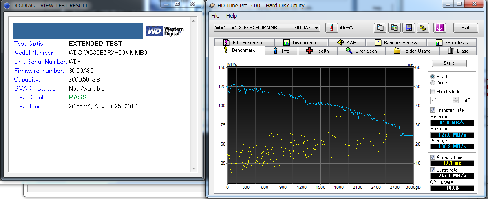Click the model number WDC WD30EZRX-00MMMB0 in DLGDIAG
The height and width of the screenshot is (199, 488).
[108, 52]
